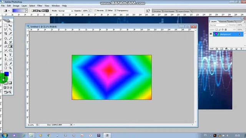Choose Angle Gradient style
Screen dimensions: 246x138
[40, 11]
